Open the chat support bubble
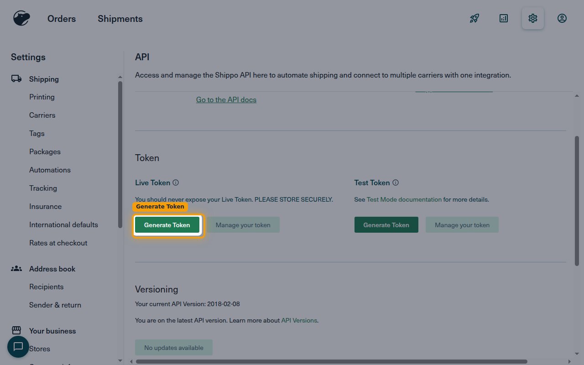 pos(18,347)
